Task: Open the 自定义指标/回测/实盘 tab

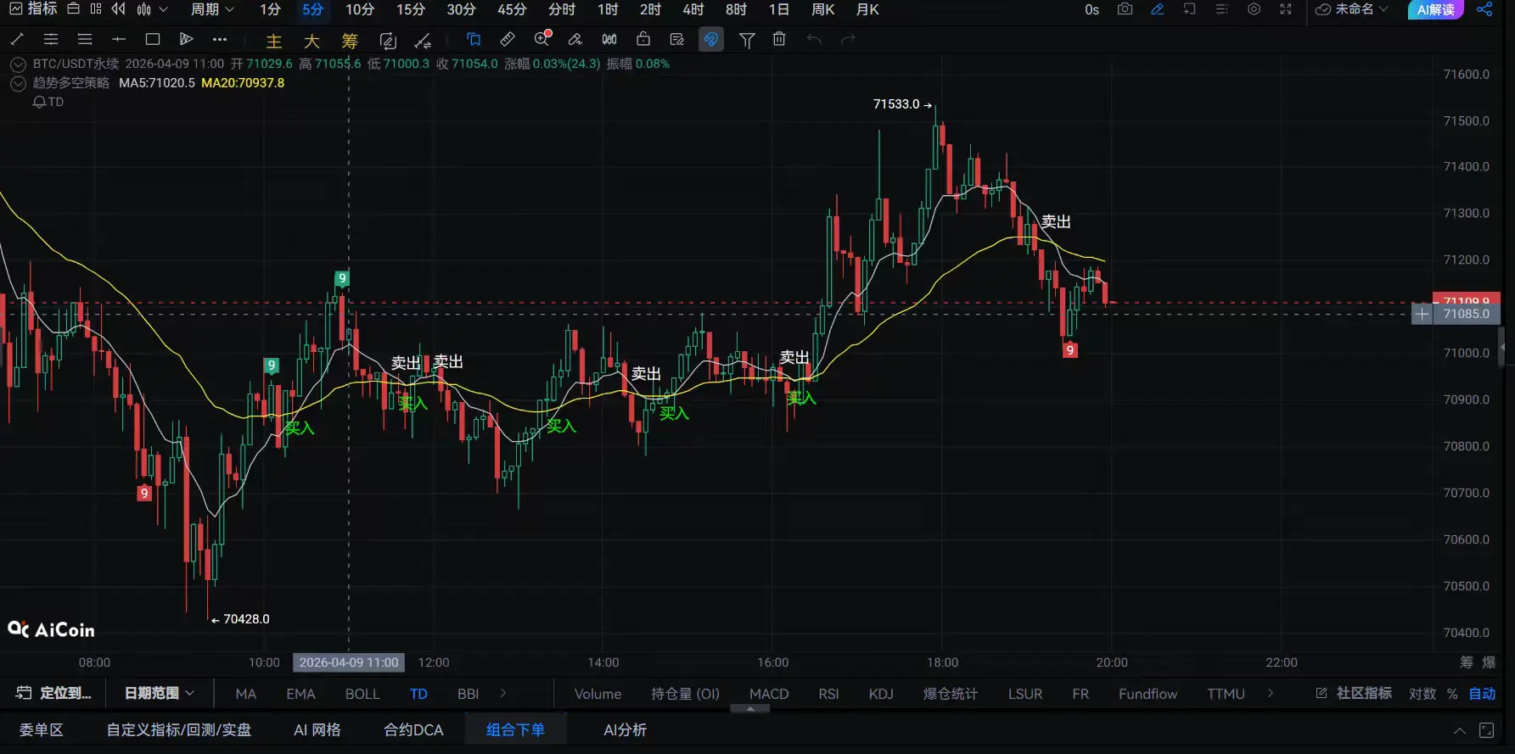Action: point(179,730)
